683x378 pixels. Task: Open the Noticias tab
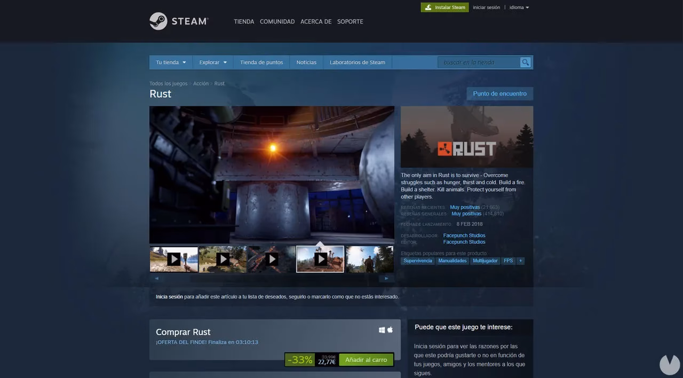click(x=306, y=62)
